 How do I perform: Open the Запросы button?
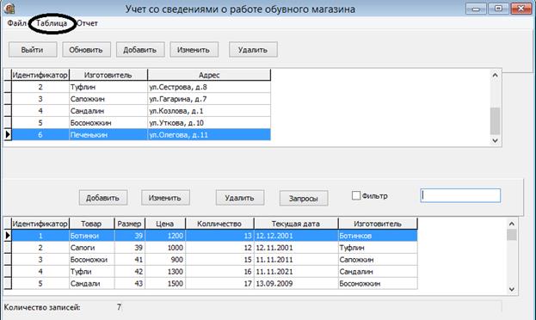coord(304,199)
